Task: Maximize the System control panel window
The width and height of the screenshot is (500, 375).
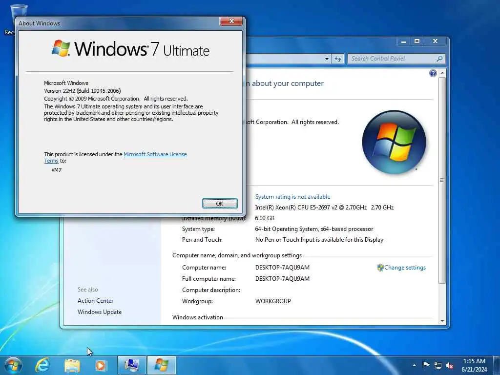Action: tap(417, 41)
